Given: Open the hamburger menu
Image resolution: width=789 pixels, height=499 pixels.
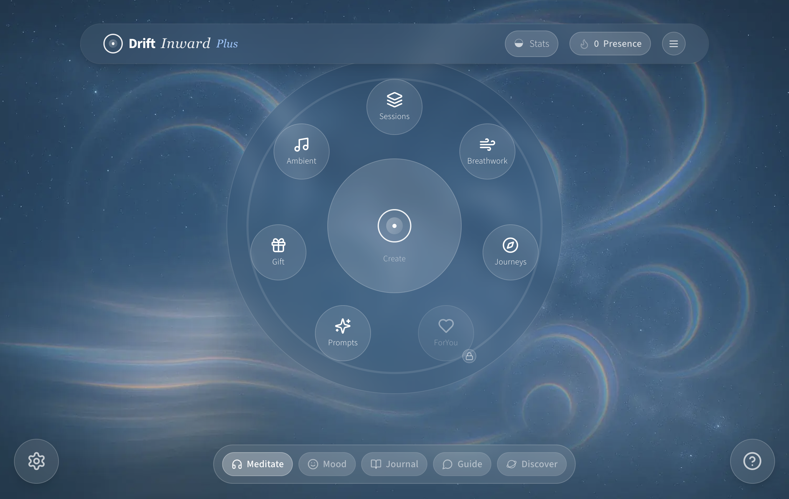Looking at the screenshot, I should [674, 43].
